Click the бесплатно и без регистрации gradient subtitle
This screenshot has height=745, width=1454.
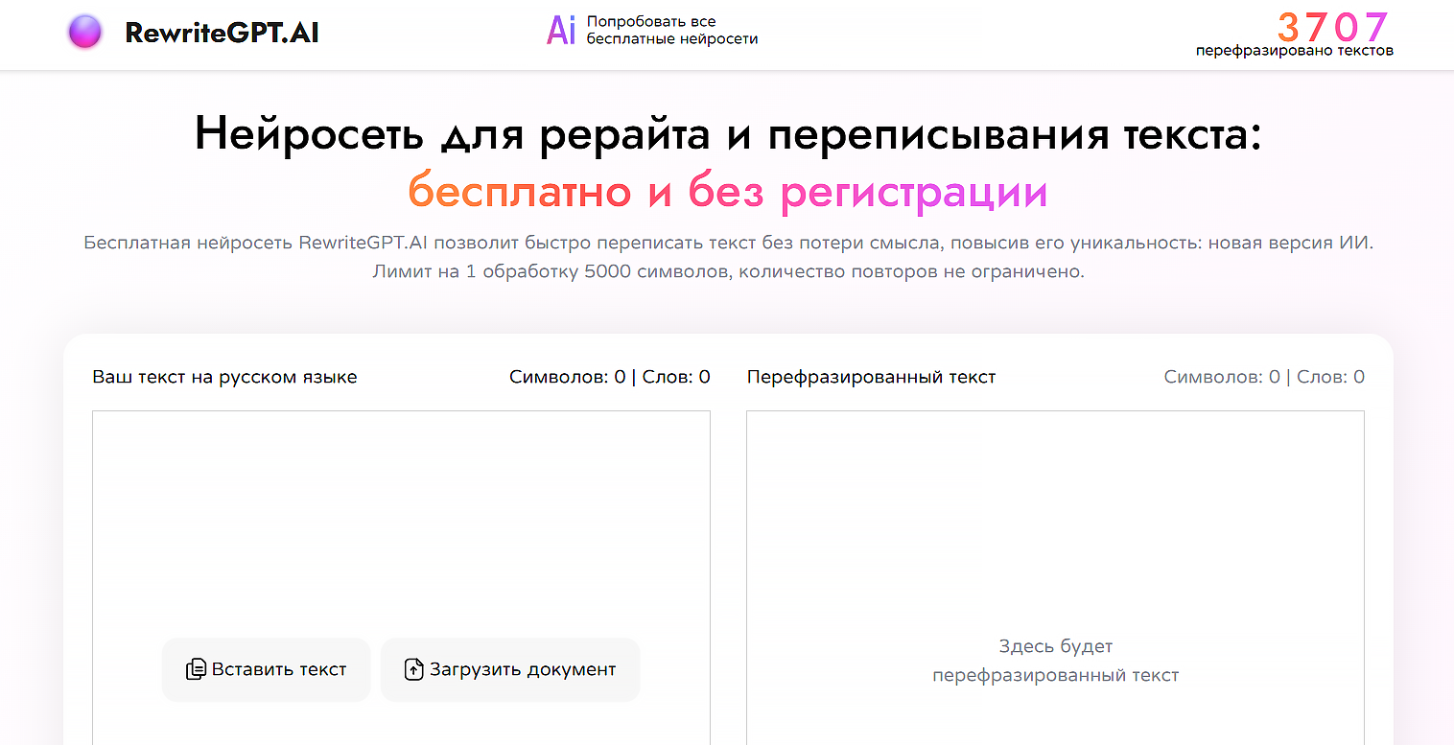coord(727,192)
